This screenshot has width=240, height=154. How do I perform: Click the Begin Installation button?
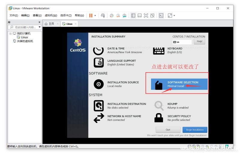(x=195, y=130)
